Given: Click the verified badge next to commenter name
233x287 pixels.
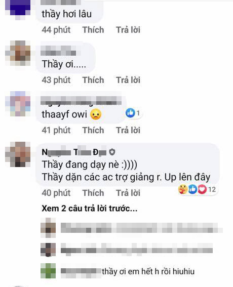Looking at the screenshot, I should pyautogui.click(x=112, y=152).
